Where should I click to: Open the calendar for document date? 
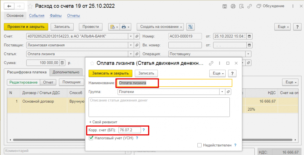click(x=249, y=36)
